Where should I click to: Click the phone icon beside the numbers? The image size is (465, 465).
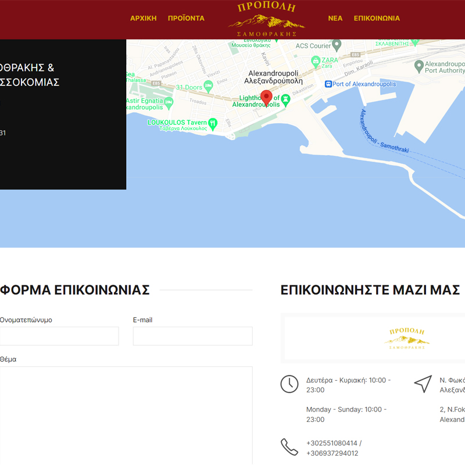click(x=289, y=447)
